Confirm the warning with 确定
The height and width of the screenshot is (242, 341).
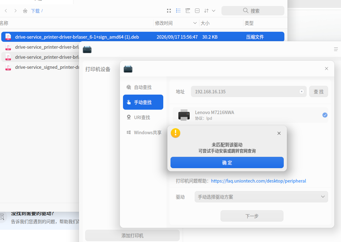coord(227,162)
